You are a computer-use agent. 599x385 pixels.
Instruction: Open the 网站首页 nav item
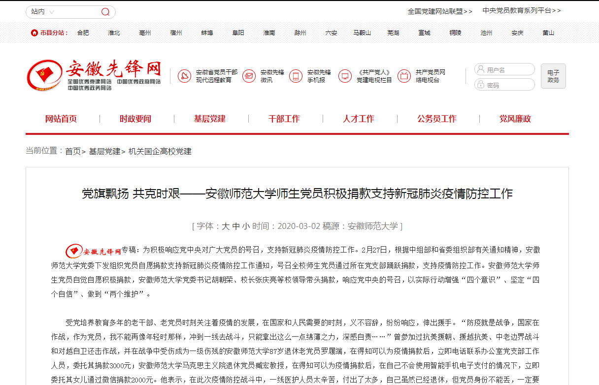(x=61, y=119)
